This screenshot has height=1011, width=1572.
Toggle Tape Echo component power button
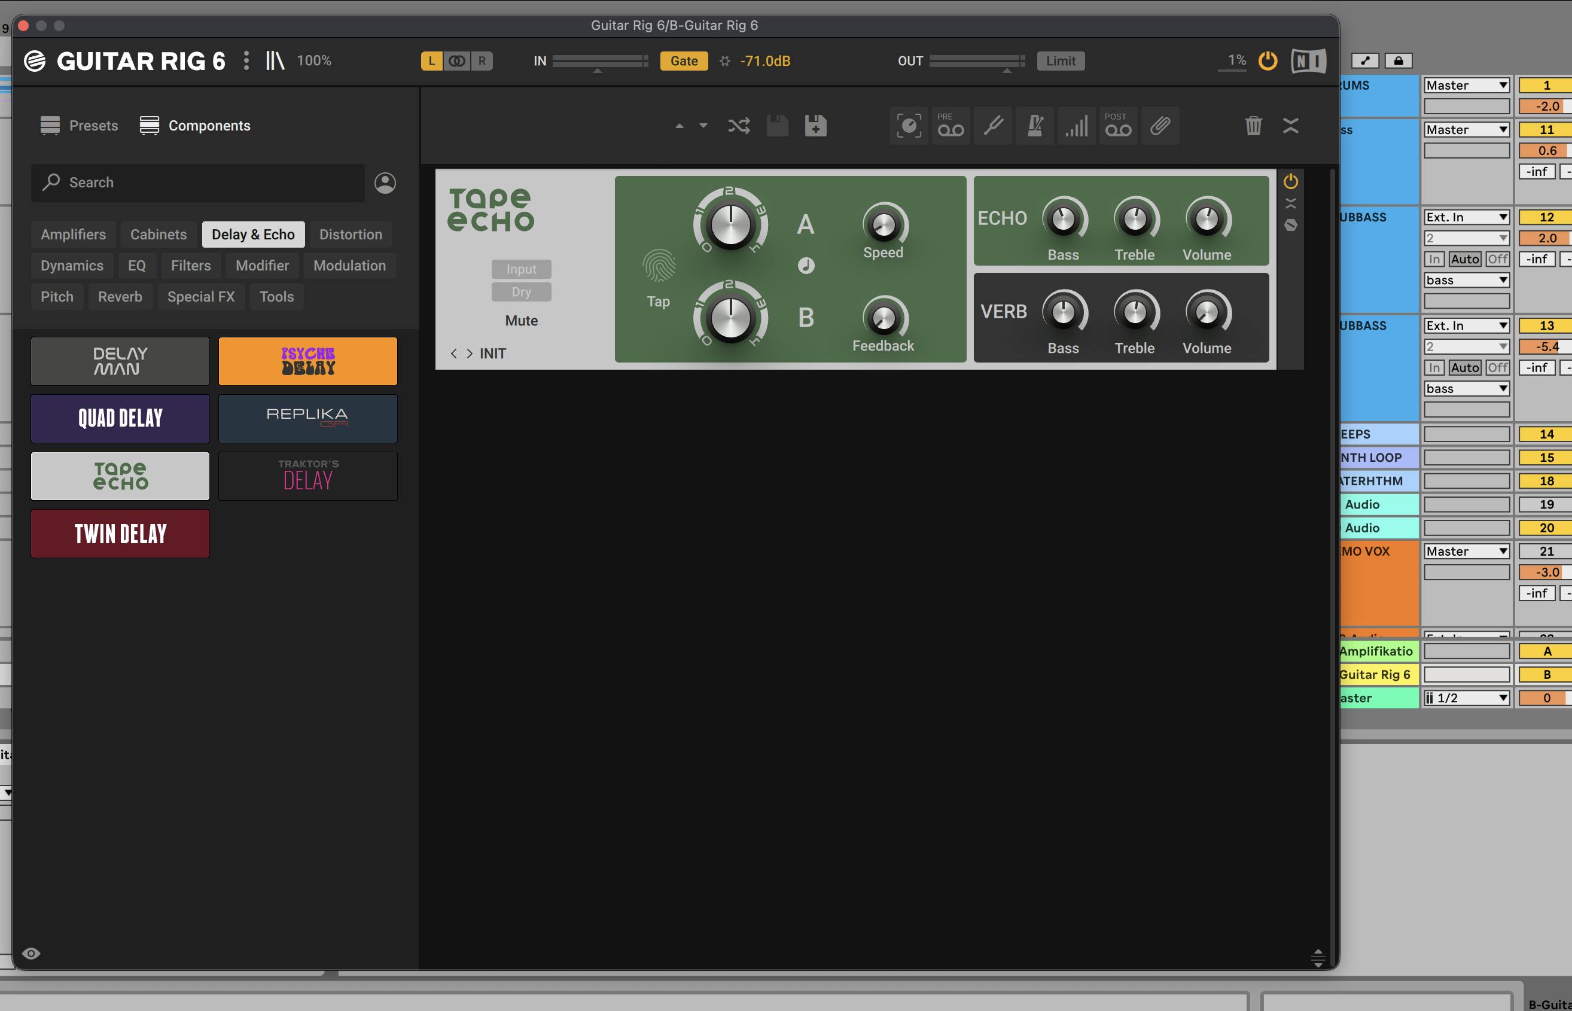click(x=1290, y=181)
